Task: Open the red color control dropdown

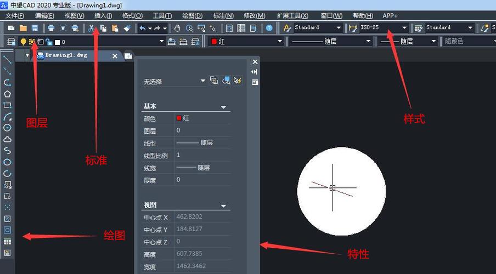Action: (280, 41)
